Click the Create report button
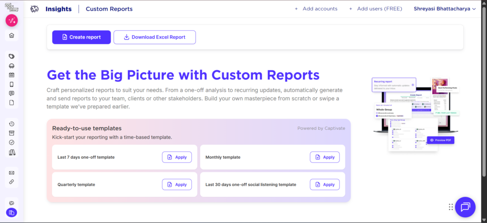Image resolution: width=487 pixels, height=223 pixels. coord(81,37)
